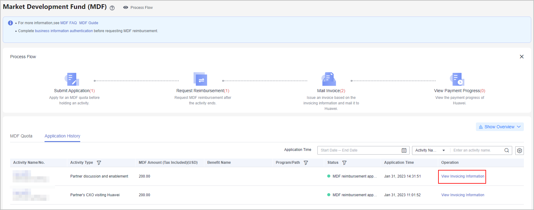Expand the Show Overview dropdown

point(500,127)
